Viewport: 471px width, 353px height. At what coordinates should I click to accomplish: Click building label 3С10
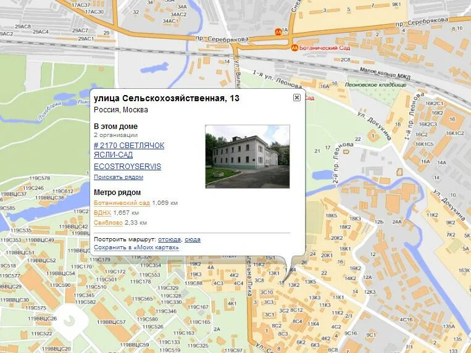pos(267,293)
